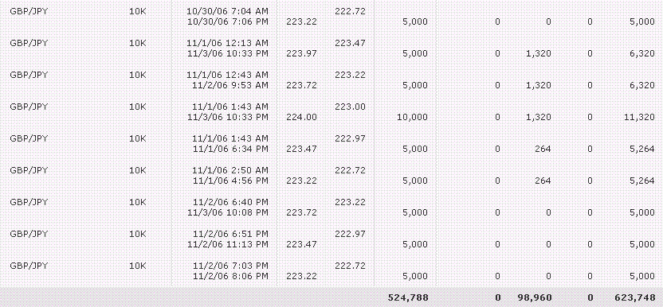Click sold price 223.97
Viewport: 663px width, 307px height.
[x=301, y=53]
